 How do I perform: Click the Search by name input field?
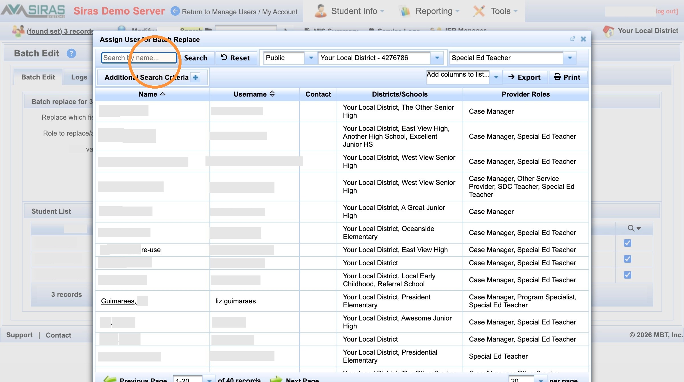pos(139,58)
